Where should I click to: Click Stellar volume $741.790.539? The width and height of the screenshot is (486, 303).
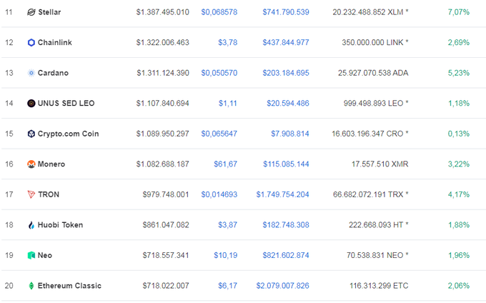click(286, 12)
